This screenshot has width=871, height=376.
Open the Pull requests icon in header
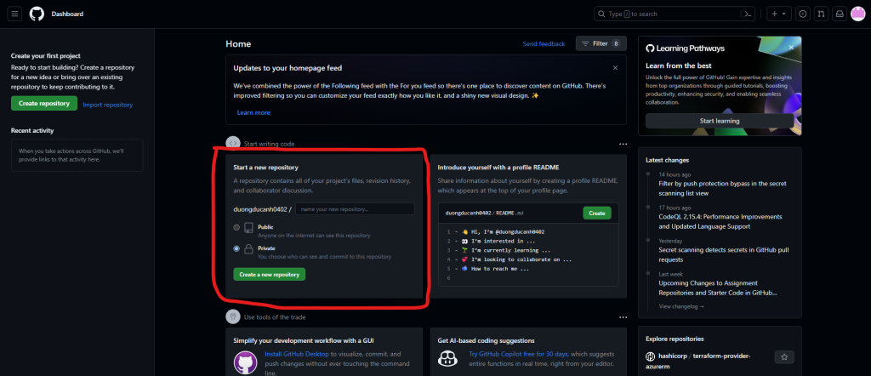(x=821, y=14)
